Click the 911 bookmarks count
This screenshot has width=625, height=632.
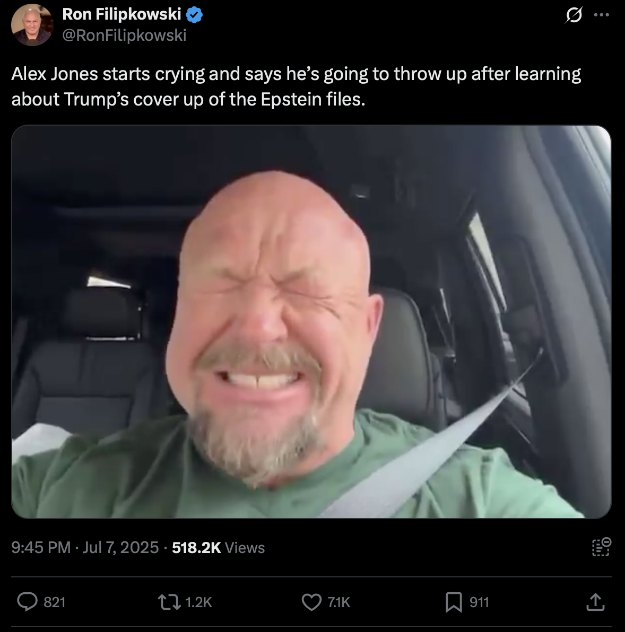479,602
